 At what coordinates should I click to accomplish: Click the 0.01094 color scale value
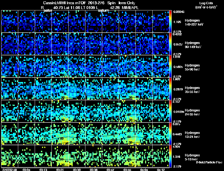(179, 112)
